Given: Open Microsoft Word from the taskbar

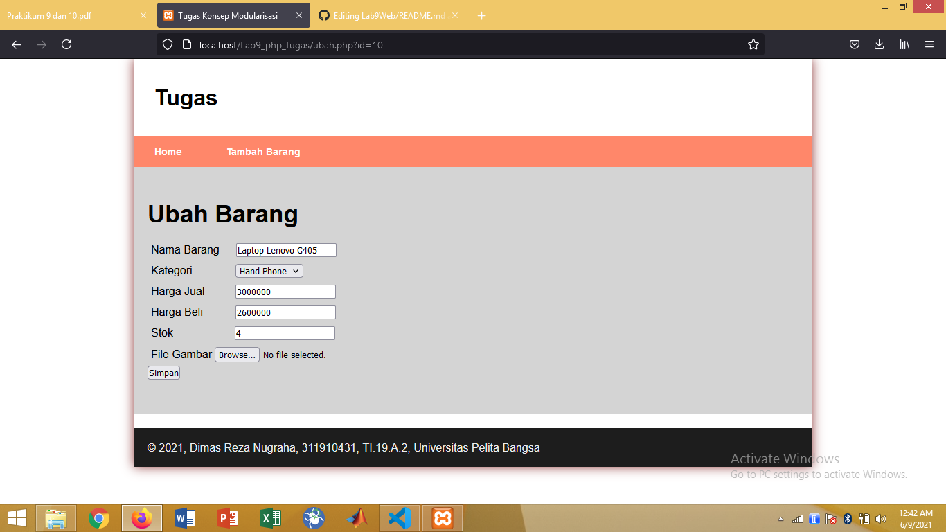Looking at the screenshot, I should point(185,518).
